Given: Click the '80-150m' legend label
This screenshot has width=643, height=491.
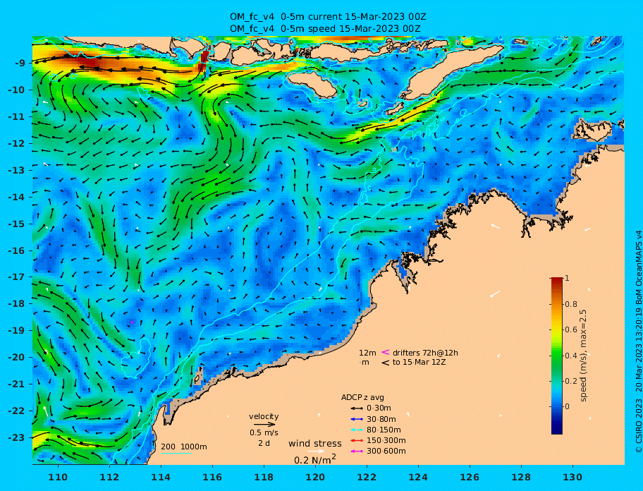Looking at the screenshot, I should tap(384, 430).
